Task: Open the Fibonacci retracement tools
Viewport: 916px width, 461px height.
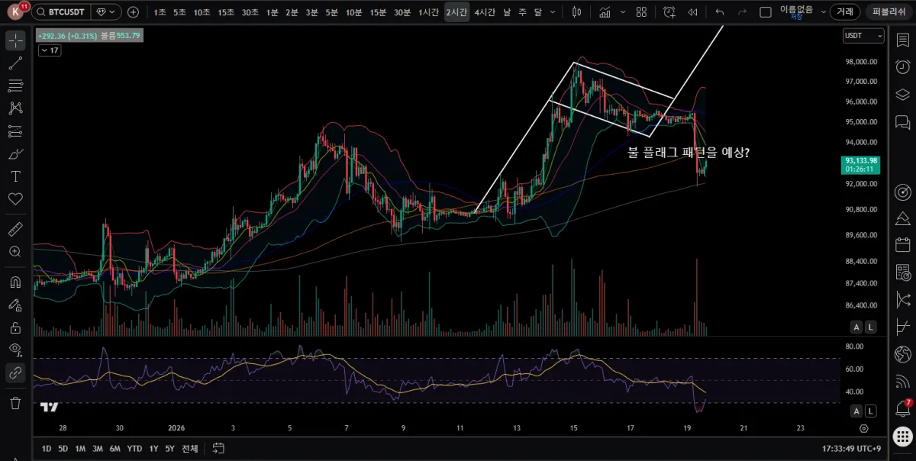Action: (15, 85)
